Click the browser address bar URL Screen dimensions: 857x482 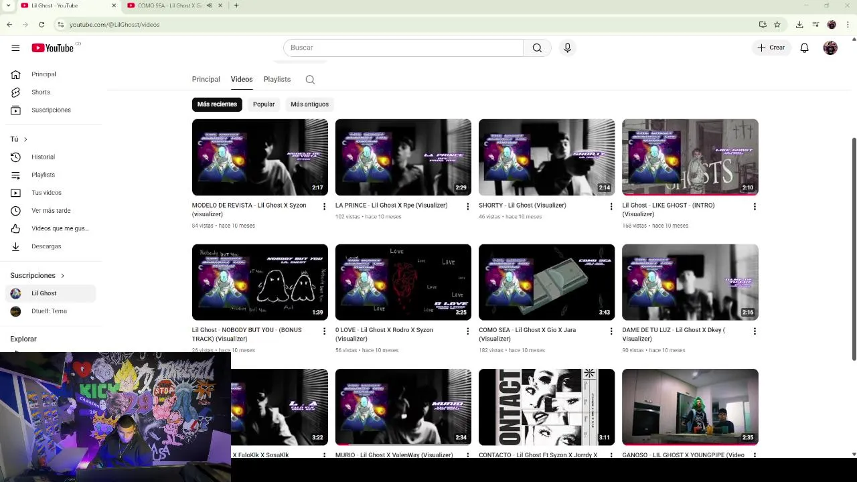tap(114, 25)
